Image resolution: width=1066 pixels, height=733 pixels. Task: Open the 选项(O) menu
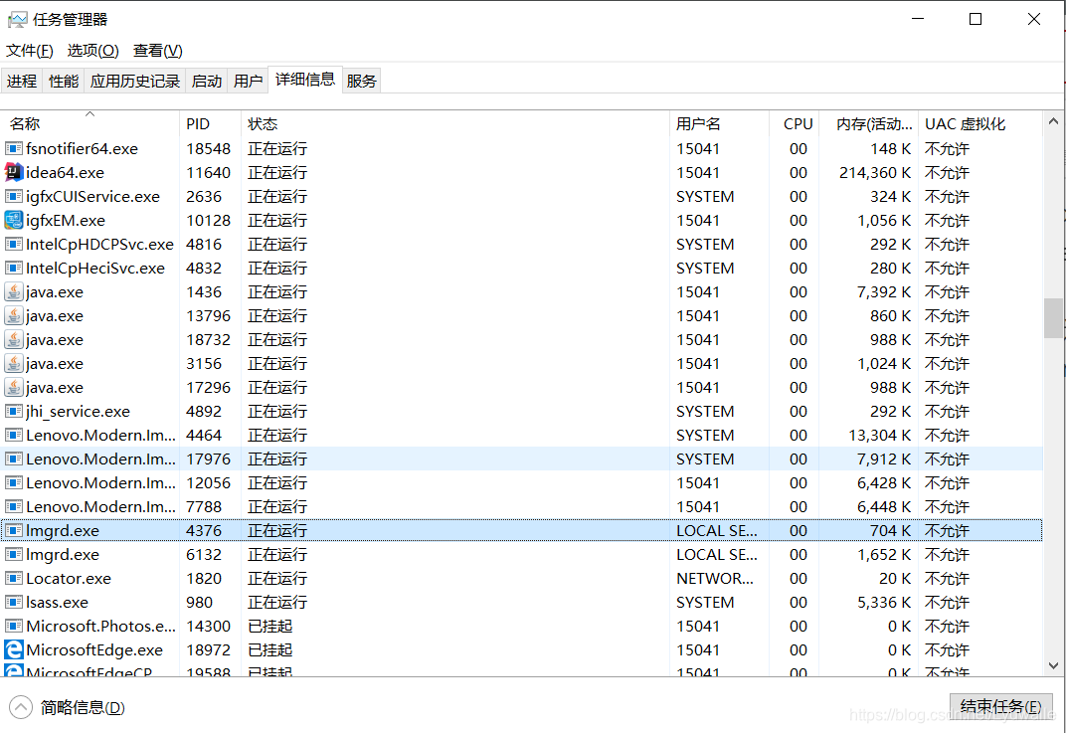pos(93,51)
